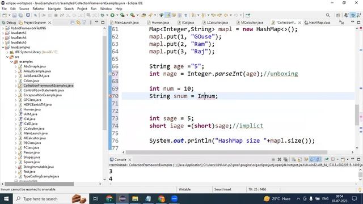Click Collapse All in Project Explorer
Image resolution: width=363 pixels, height=204 pixels.
tap(73, 23)
